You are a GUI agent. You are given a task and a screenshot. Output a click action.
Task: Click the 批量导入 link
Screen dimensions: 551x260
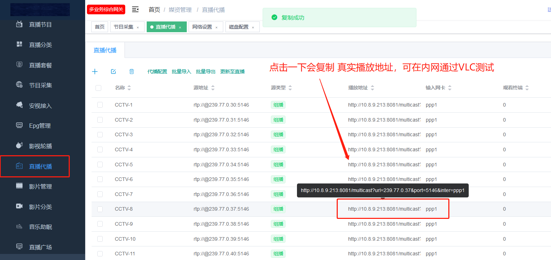pos(181,72)
